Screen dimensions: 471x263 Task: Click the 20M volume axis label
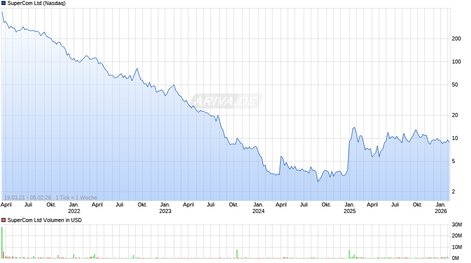[457, 235]
